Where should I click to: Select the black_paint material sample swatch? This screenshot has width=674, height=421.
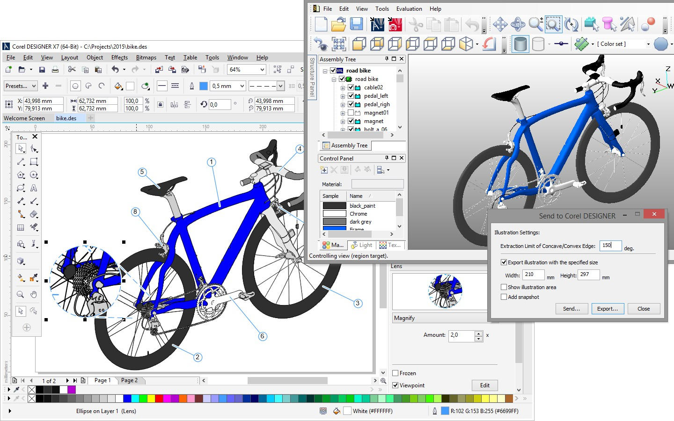click(334, 206)
